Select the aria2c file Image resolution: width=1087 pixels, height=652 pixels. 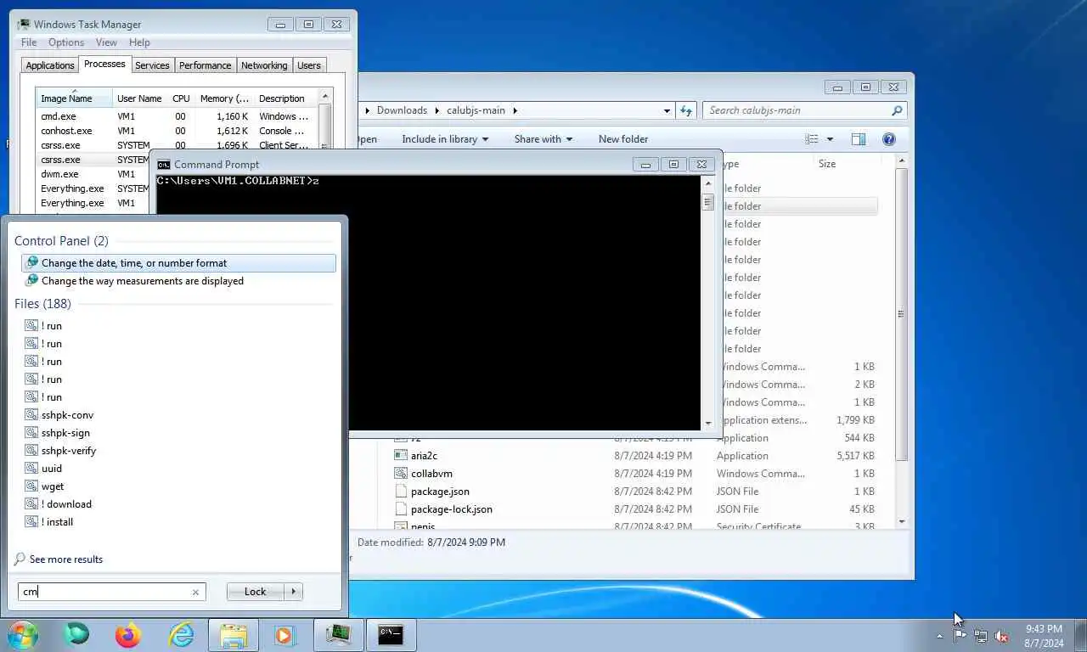pyautogui.click(x=424, y=456)
